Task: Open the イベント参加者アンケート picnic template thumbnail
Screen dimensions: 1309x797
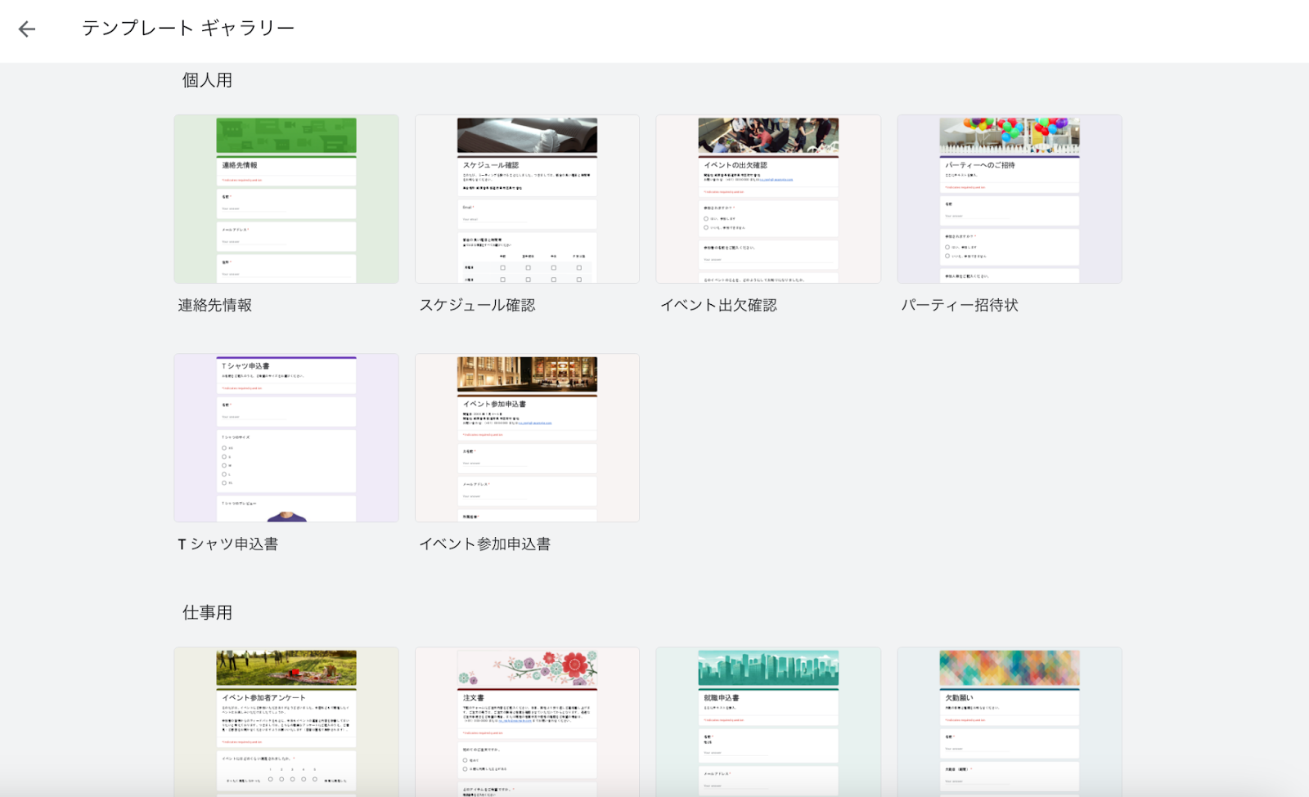Action: (286, 722)
